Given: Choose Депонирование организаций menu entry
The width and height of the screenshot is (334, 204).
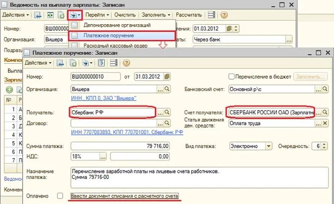Looking at the screenshot, I should pyautogui.click(x=122, y=25).
